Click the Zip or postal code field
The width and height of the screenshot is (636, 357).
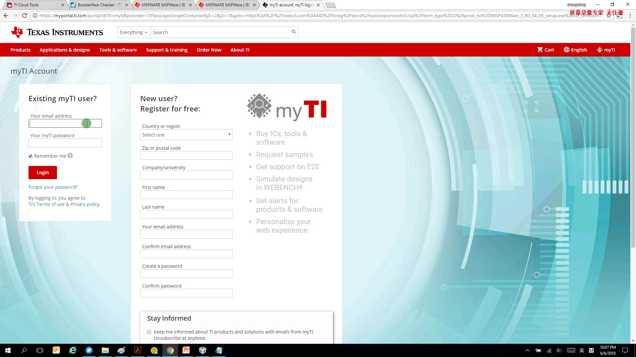pos(186,155)
